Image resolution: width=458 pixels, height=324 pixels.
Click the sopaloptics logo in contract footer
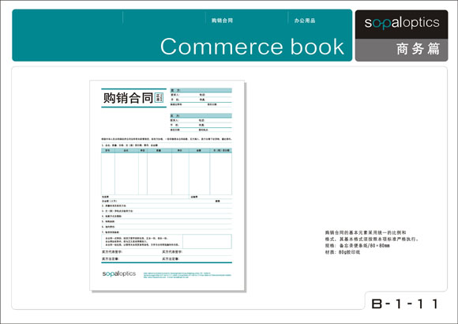coord(119,273)
